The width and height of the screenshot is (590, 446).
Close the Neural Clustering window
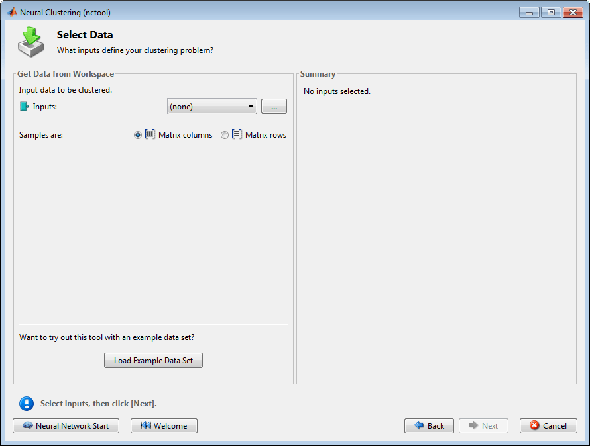[573, 13]
